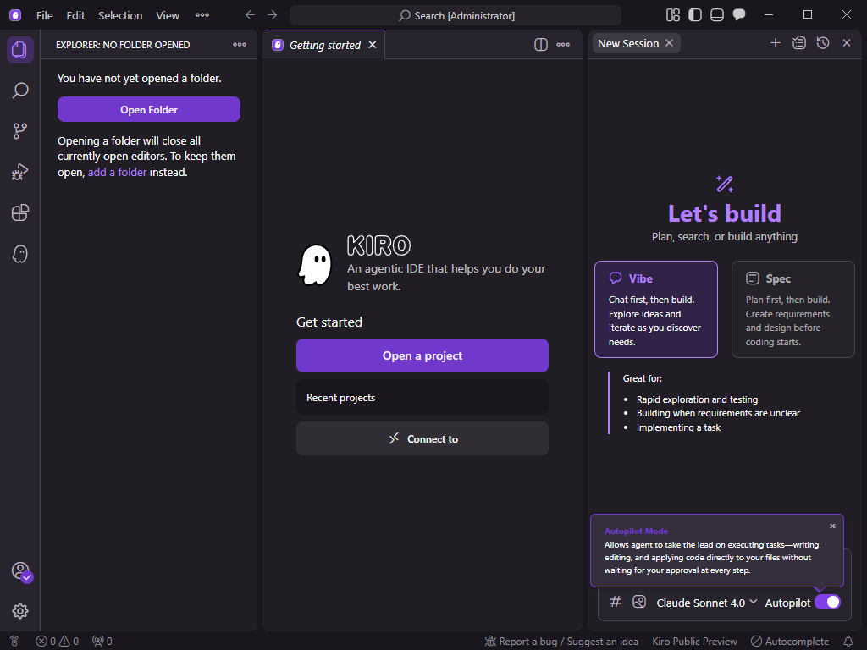Open the File menu
This screenshot has height=650, width=867.
(x=45, y=15)
